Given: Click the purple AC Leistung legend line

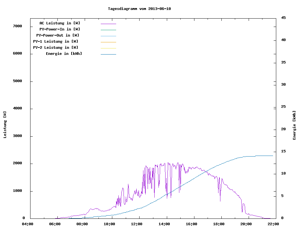Looking at the screenshot, I should [x=108, y=24].
